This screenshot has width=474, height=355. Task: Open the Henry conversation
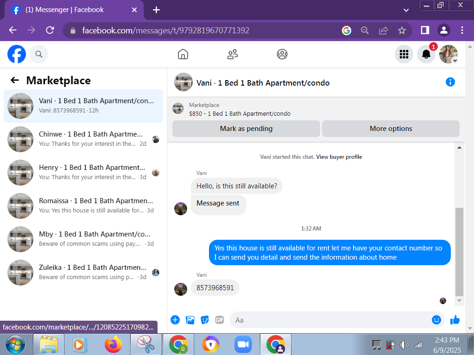tap(83, 172)
